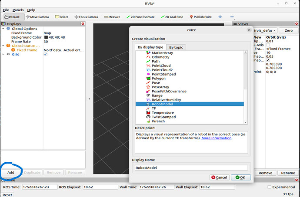Click the Display Name input field
Image resolution: width=300 pixels, height=197 pixels.
click(x=191, y=167)
